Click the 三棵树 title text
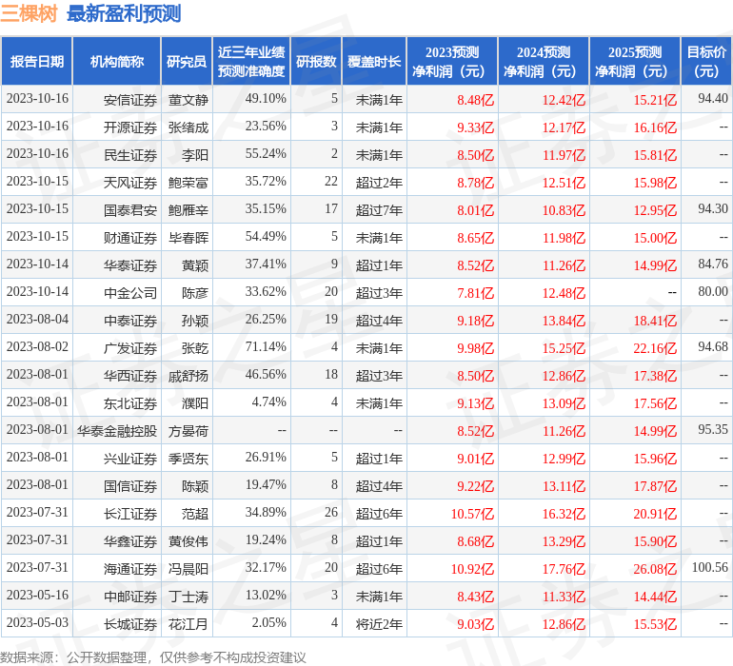 (x=29, y=14)
